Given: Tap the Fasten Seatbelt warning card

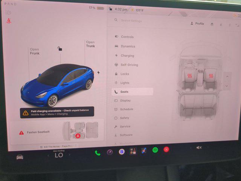Looking at the screenshot, I should tap(57, 132).
